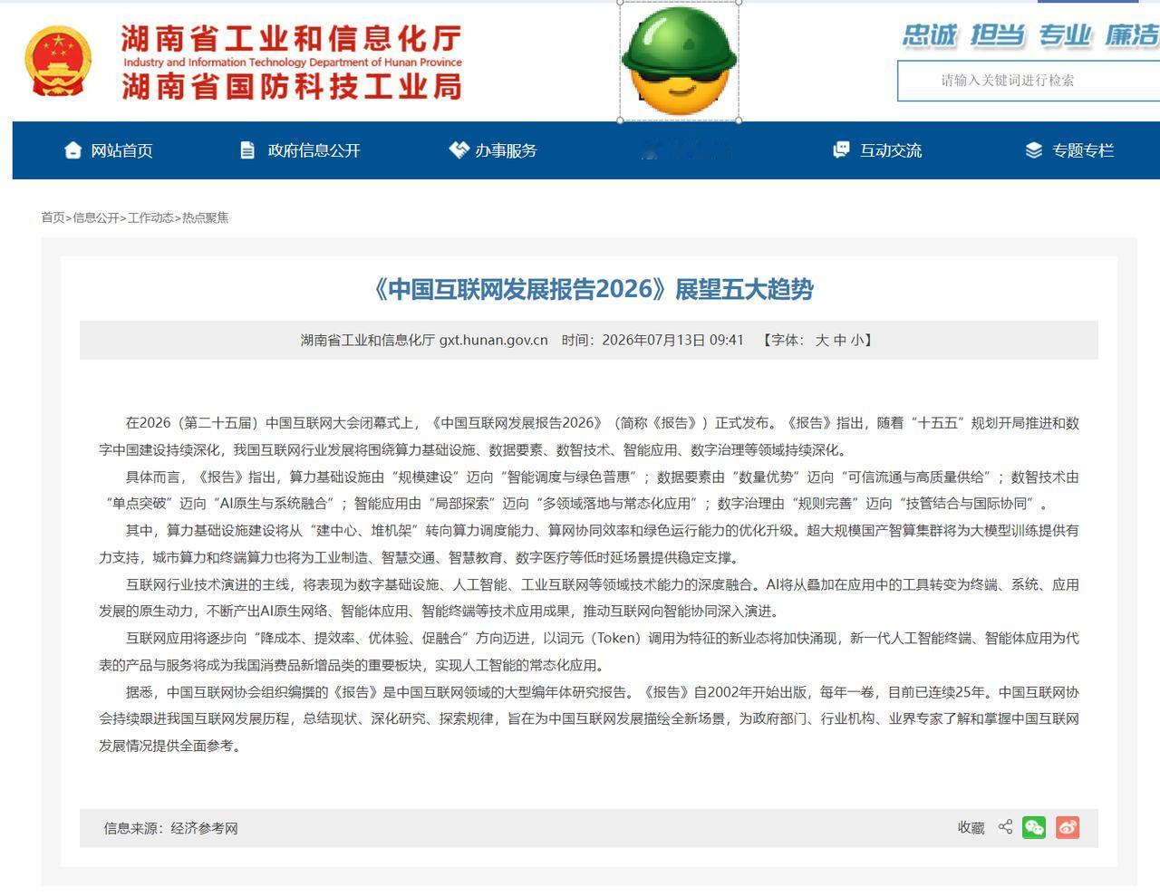
Task: Click the paragraph starting 互联网应用将逐步向
Action: click(x=589, y=651)
